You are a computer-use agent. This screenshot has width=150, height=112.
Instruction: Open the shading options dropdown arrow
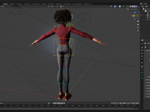point(138,7)
